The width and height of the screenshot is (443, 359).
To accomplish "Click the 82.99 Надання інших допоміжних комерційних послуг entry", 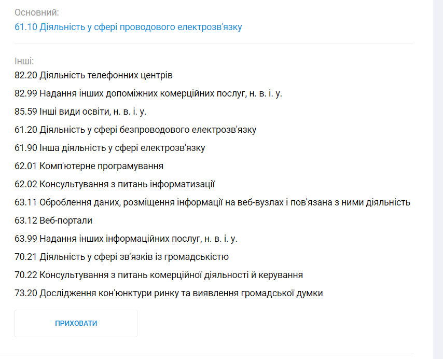I will 148,93.
